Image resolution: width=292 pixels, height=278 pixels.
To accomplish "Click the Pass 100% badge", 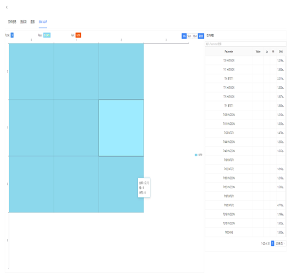I will pos(47,35).
